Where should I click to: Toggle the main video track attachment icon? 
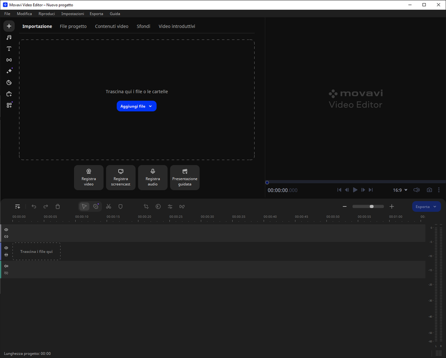pyautogui.click(x=6, y=255)
